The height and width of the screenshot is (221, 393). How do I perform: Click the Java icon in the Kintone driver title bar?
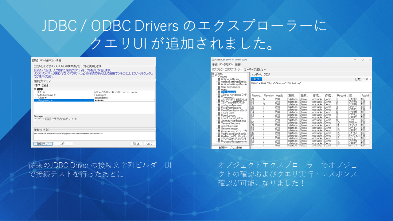212,59
